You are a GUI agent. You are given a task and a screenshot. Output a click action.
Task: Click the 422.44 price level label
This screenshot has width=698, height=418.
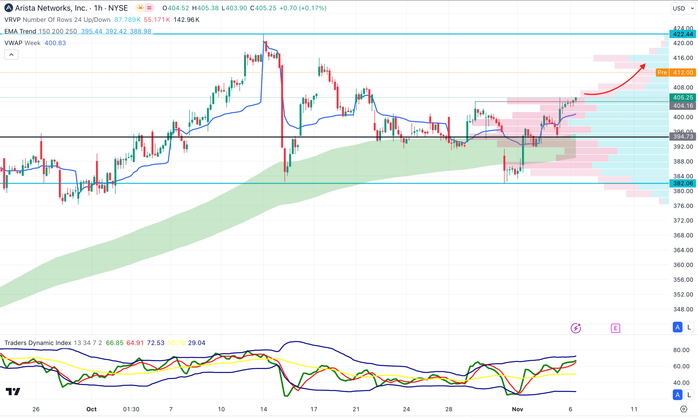click(682, 34)
